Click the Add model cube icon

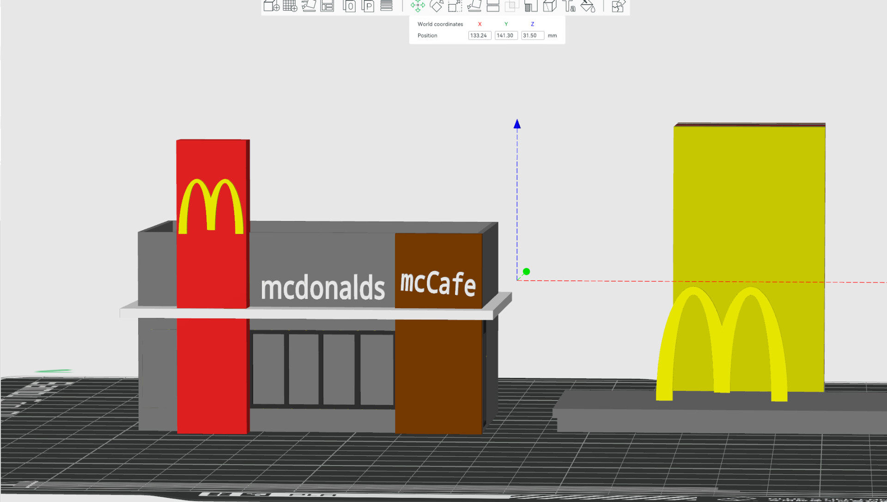tap(272, 6)
